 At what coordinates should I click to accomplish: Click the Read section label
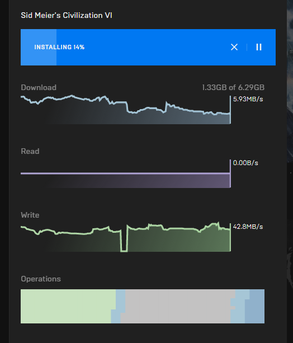click(30, 151)
